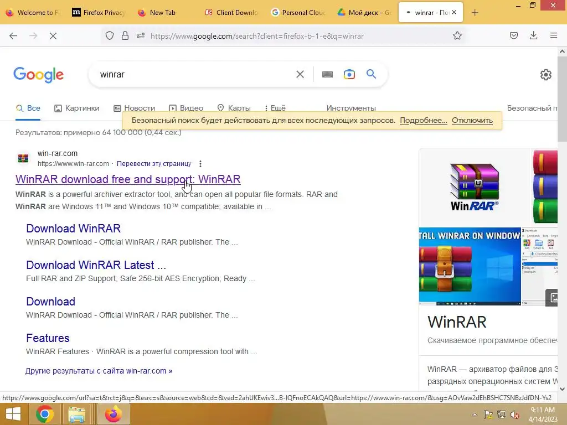This screenshot has width=567, height=425.
Task: Launch Chrome from the taskbar
Action: coord(45,414)
